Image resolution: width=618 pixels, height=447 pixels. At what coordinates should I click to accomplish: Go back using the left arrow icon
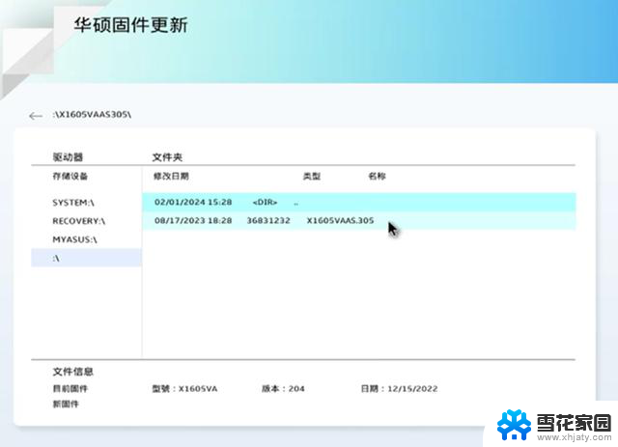tap(36, 116)
